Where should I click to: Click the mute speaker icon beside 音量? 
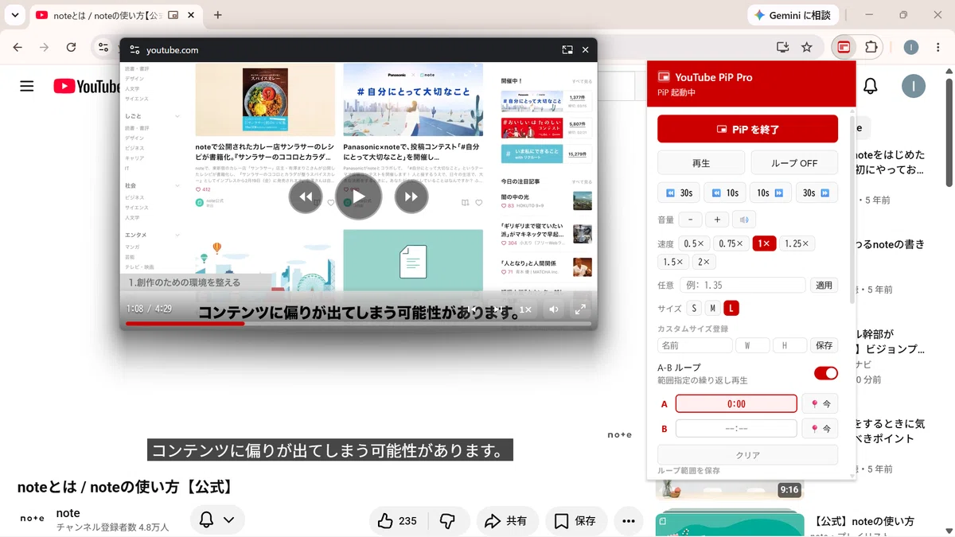(745, 220)
